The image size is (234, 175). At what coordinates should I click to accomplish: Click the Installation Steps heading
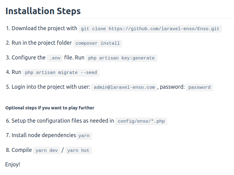click(x=43, y=11)
